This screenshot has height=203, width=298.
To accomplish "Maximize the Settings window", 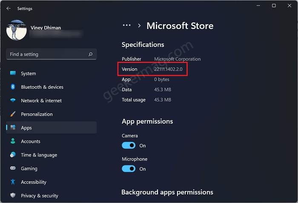I will coord(274,6).
